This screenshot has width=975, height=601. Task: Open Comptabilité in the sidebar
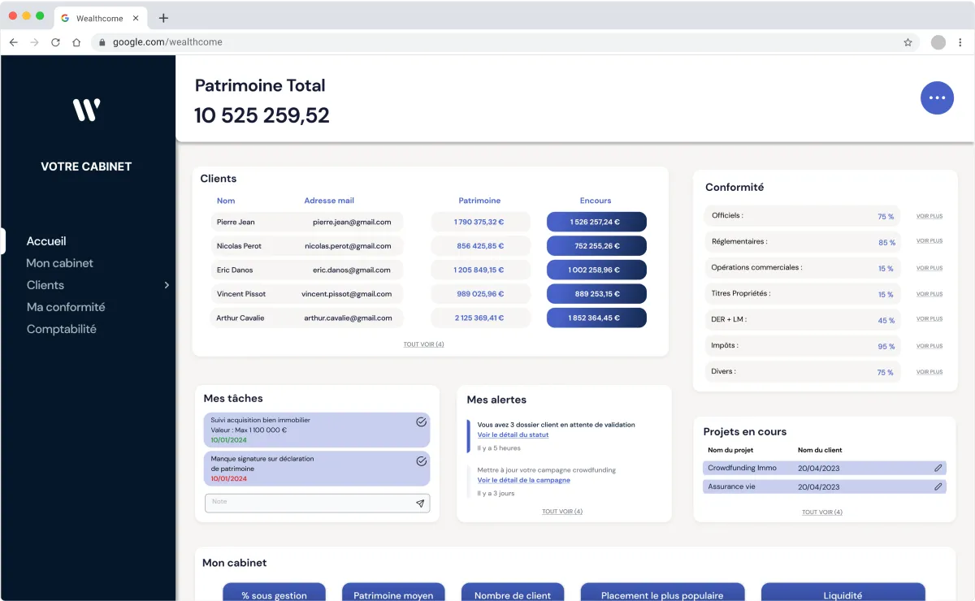pyautogui.click(x=62, y=329)
